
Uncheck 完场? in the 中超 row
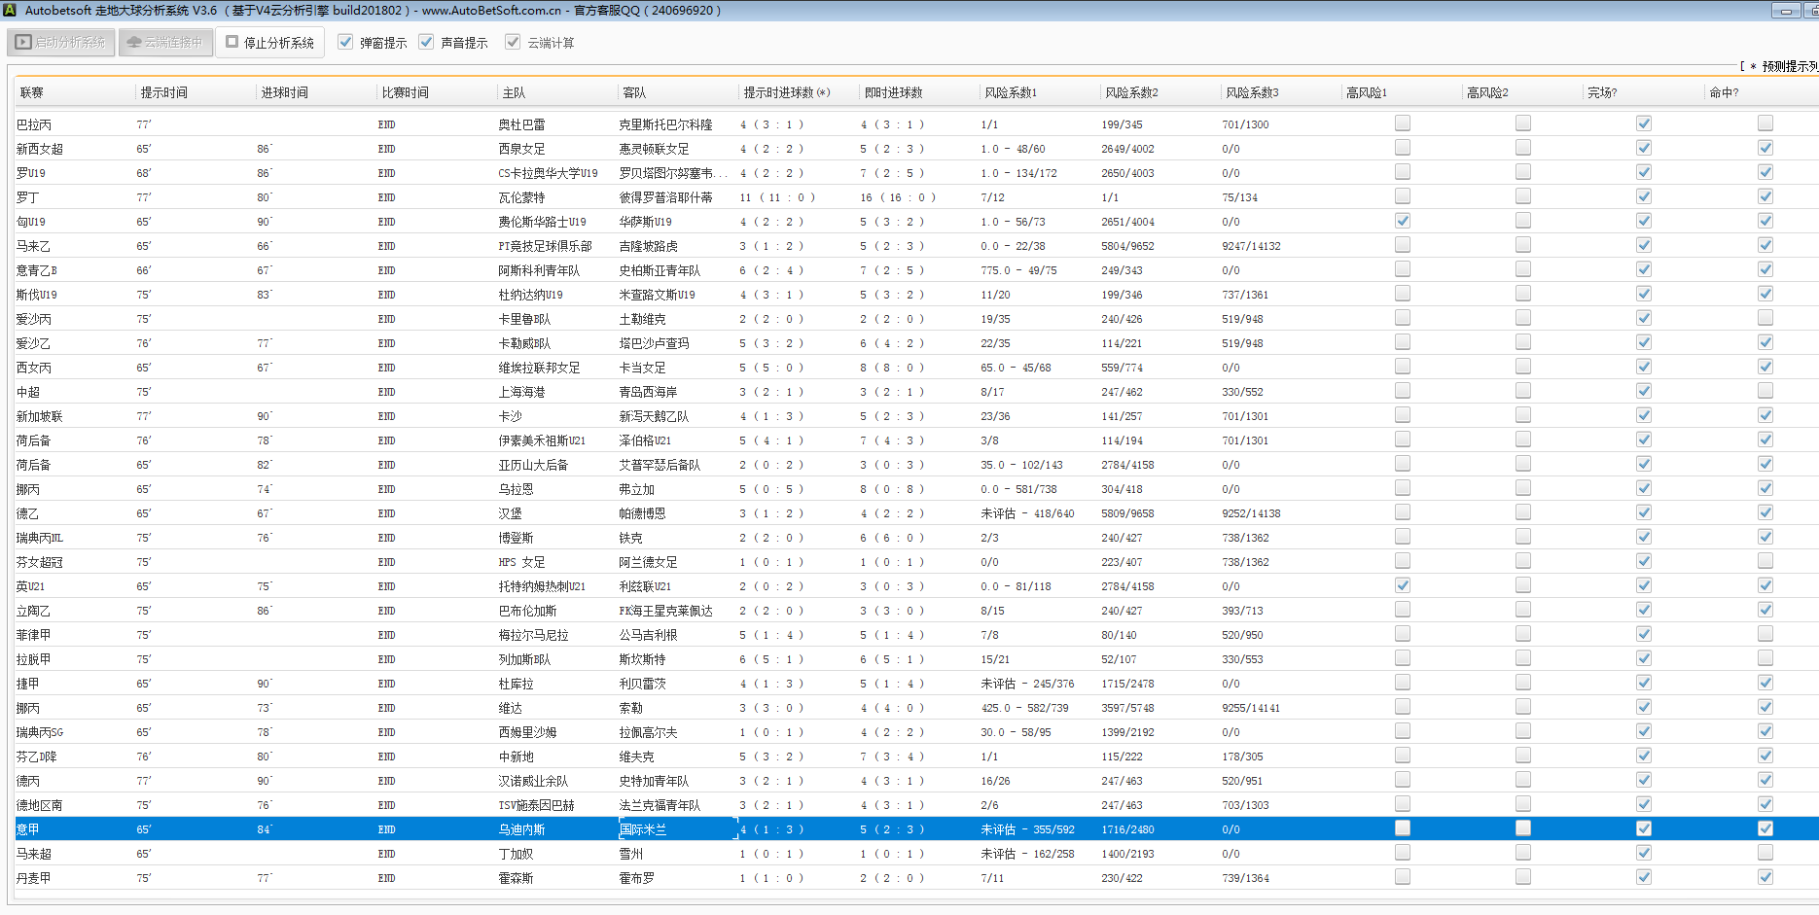[x=1643, y=391]
